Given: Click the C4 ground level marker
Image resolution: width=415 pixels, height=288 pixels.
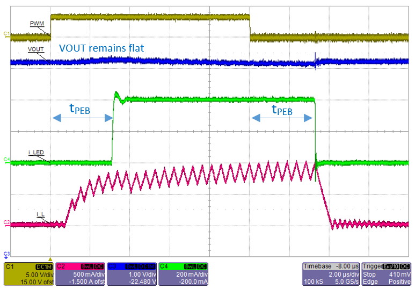Looking at the screenshot, I should click(6, 160).
